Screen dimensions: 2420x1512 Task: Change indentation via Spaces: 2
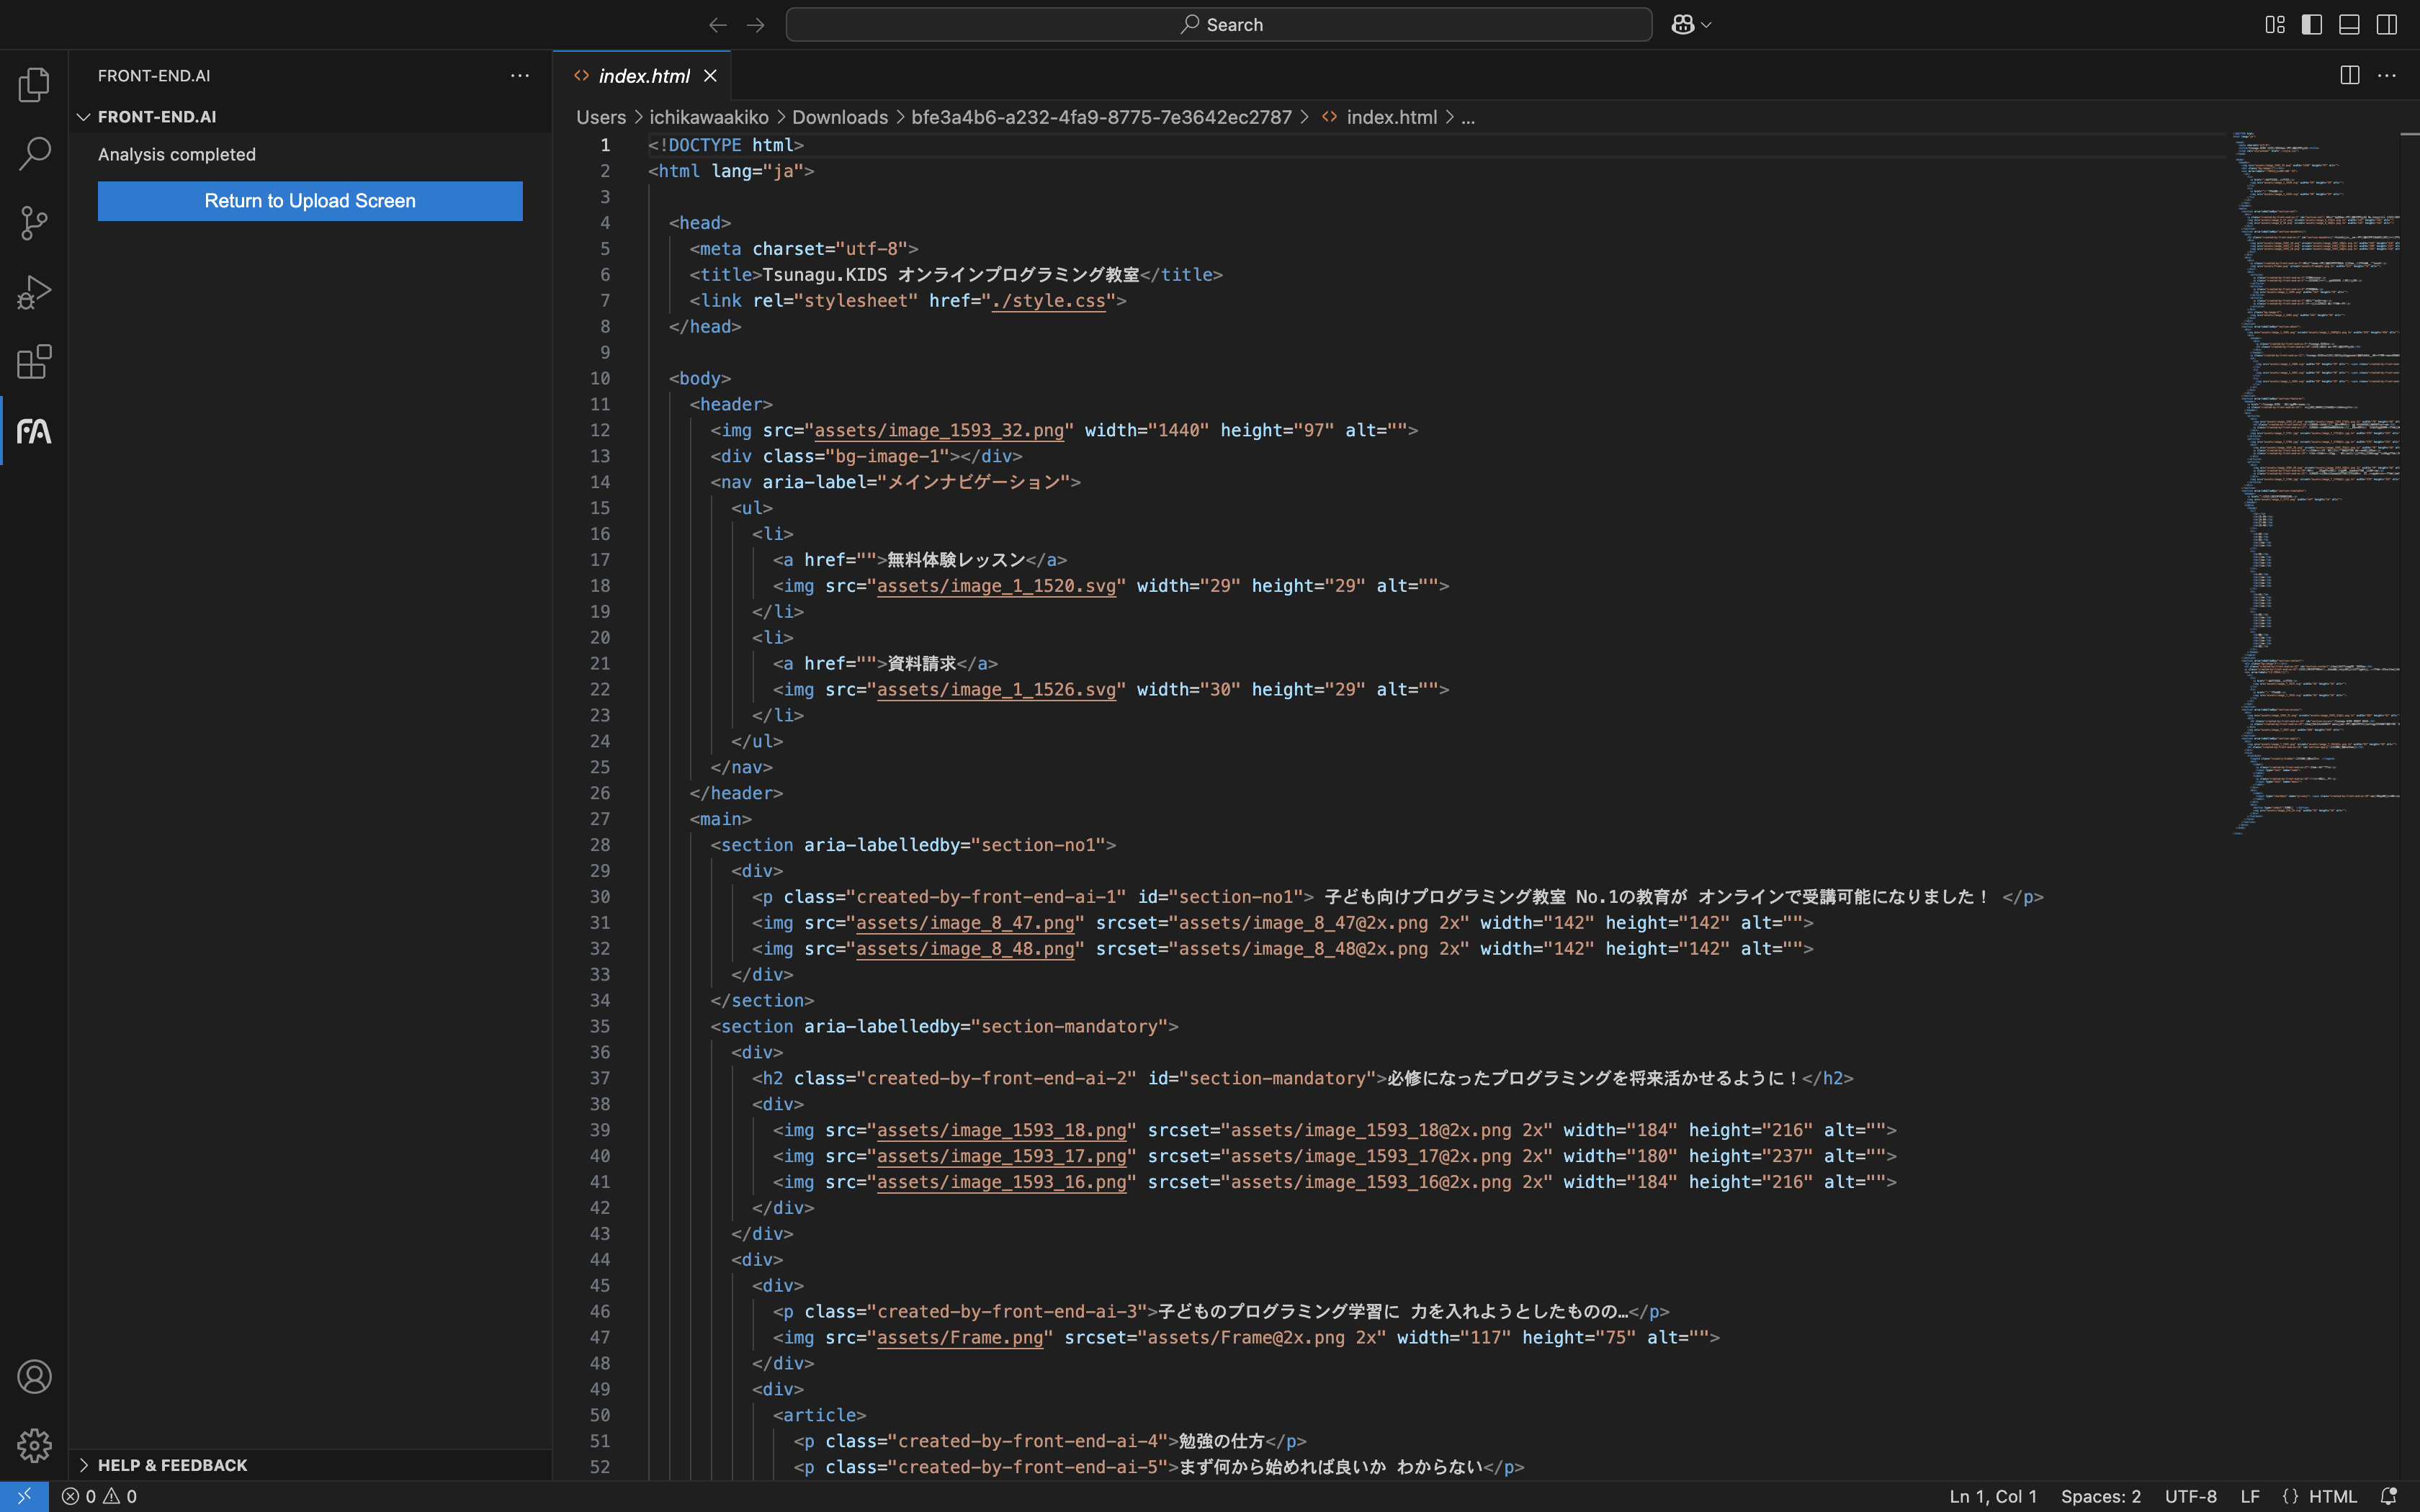pos(2100,1496)
